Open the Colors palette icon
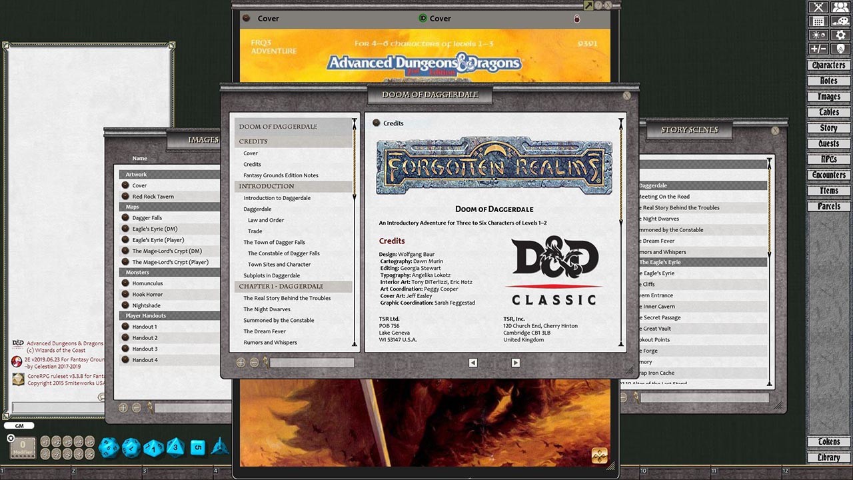The image size is (853, 480). (x=840, y=21)
